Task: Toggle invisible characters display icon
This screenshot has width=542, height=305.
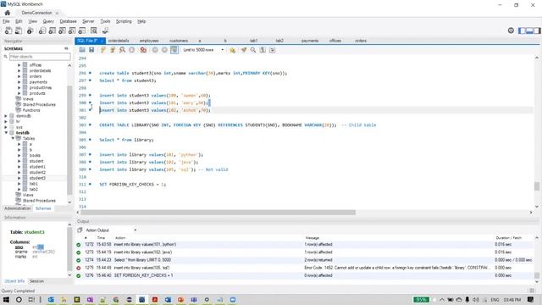Action: coord(263,50)
